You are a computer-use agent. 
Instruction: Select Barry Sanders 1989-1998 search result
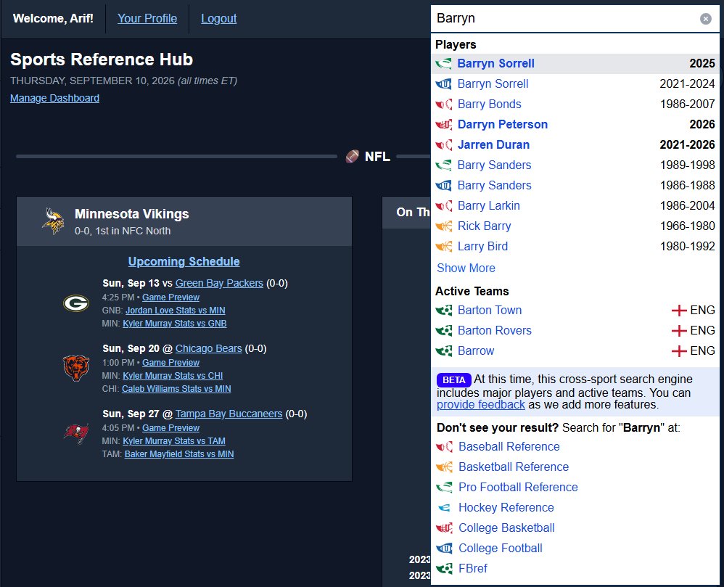point(575,165)
